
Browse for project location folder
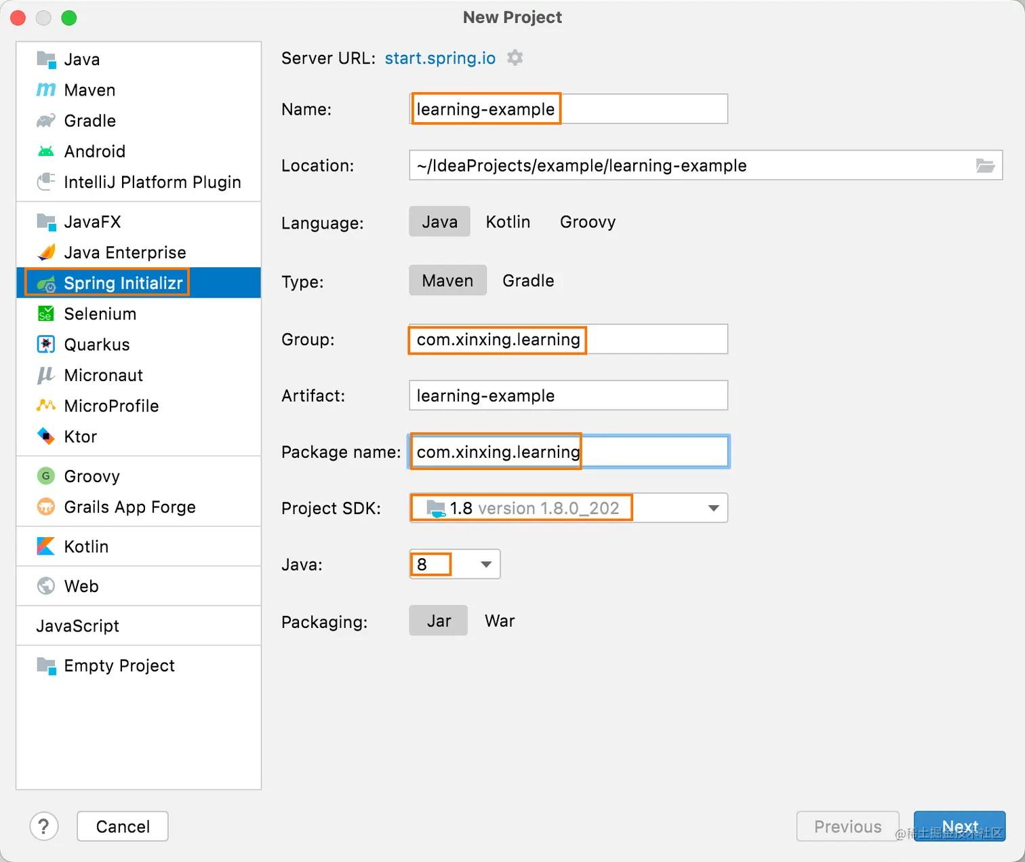pos(985,165)
